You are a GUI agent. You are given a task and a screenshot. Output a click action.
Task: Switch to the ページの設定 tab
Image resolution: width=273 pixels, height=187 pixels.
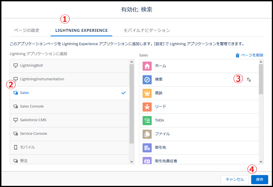(27, 30)
